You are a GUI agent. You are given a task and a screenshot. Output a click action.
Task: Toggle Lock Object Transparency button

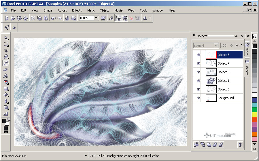[196, 145]
